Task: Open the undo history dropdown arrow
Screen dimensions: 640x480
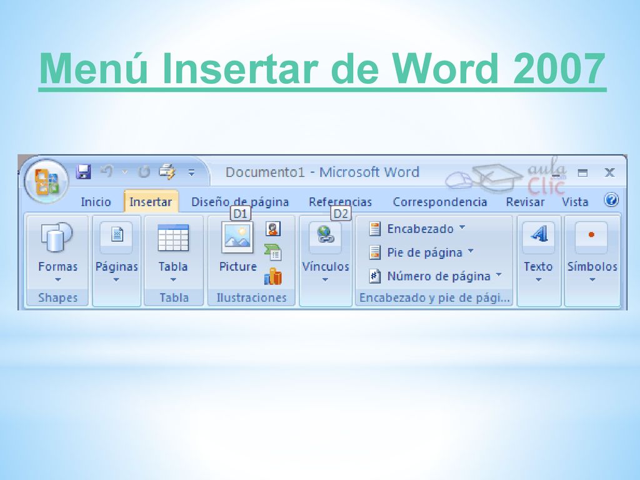Action: 125,172
